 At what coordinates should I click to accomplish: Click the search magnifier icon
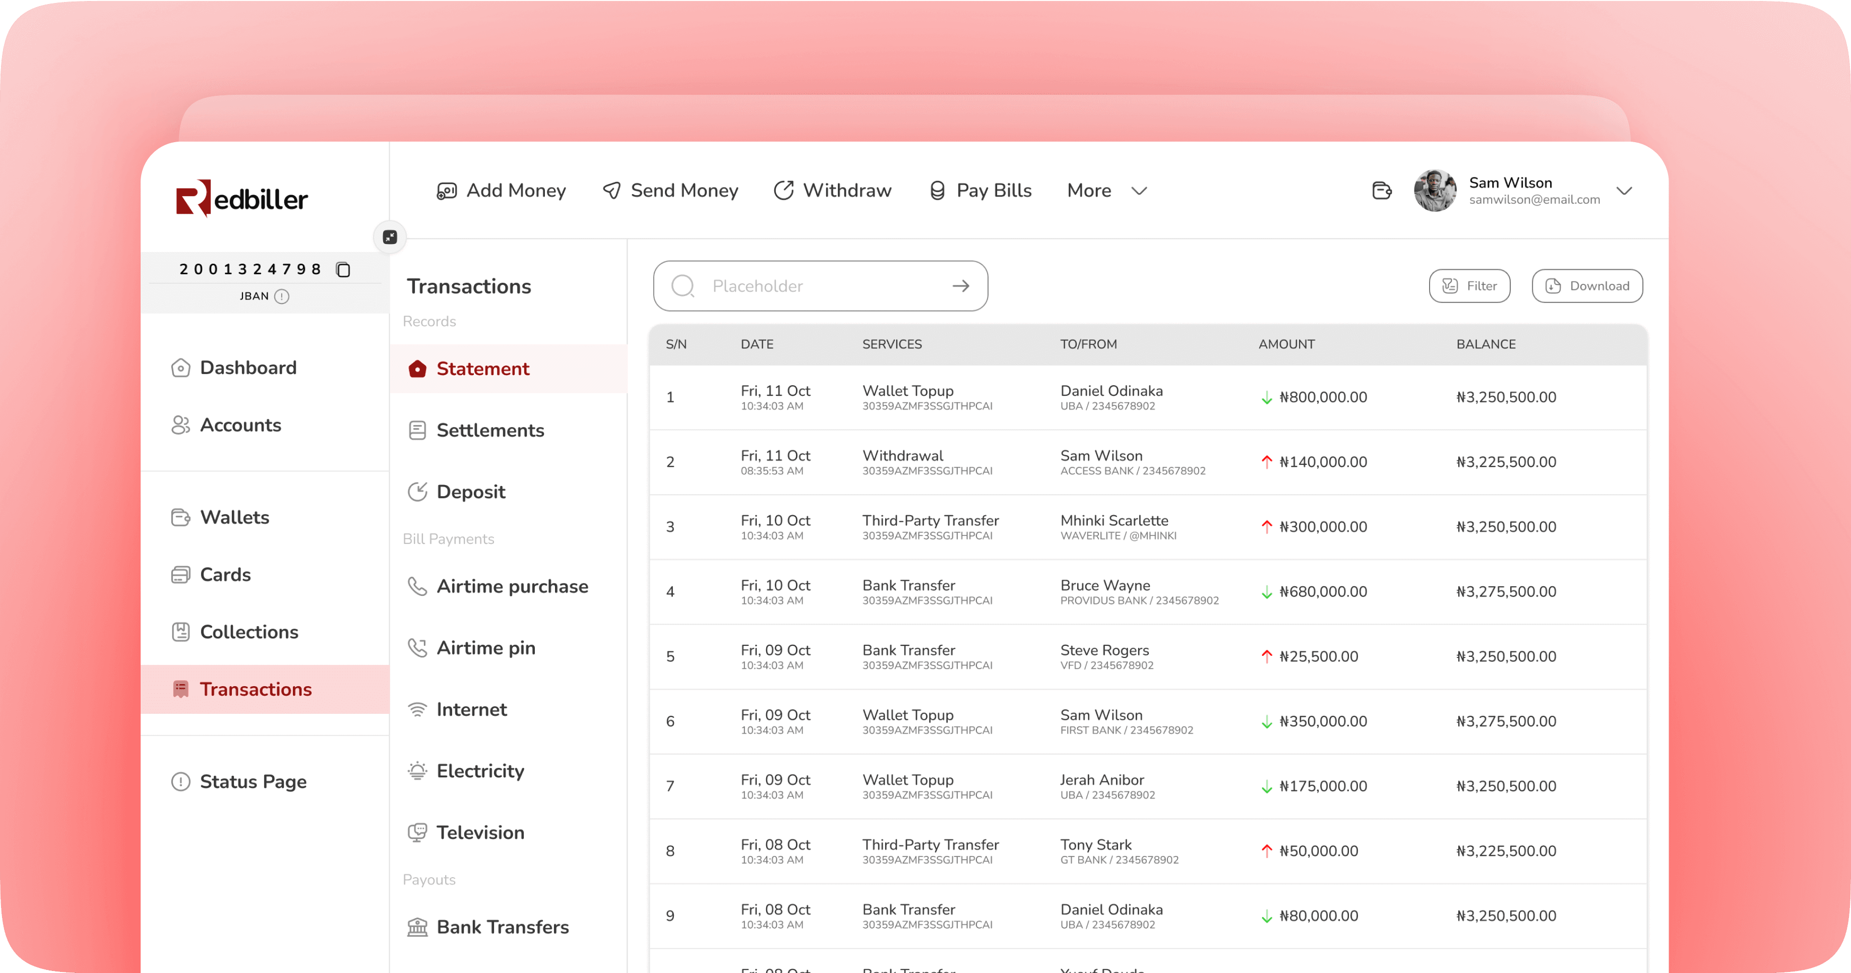click(682, 286)
